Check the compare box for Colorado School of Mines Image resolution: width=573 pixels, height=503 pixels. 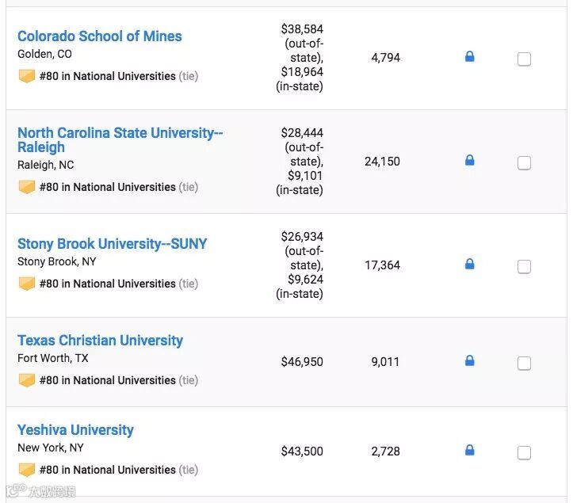[524, 59]
